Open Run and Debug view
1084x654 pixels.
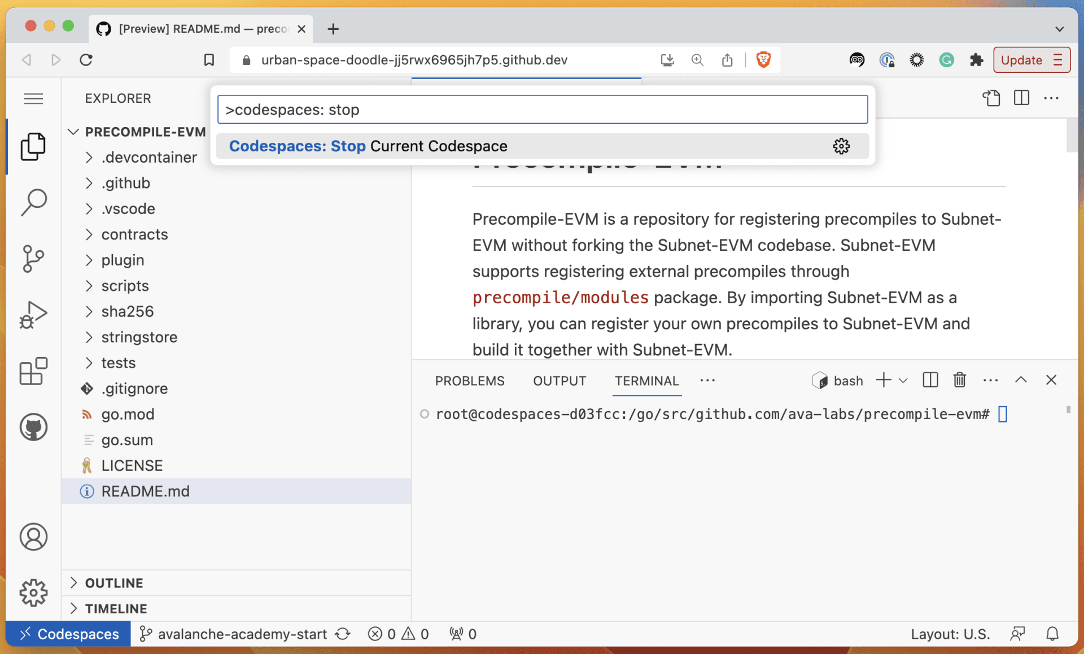(x=33, y=315)
